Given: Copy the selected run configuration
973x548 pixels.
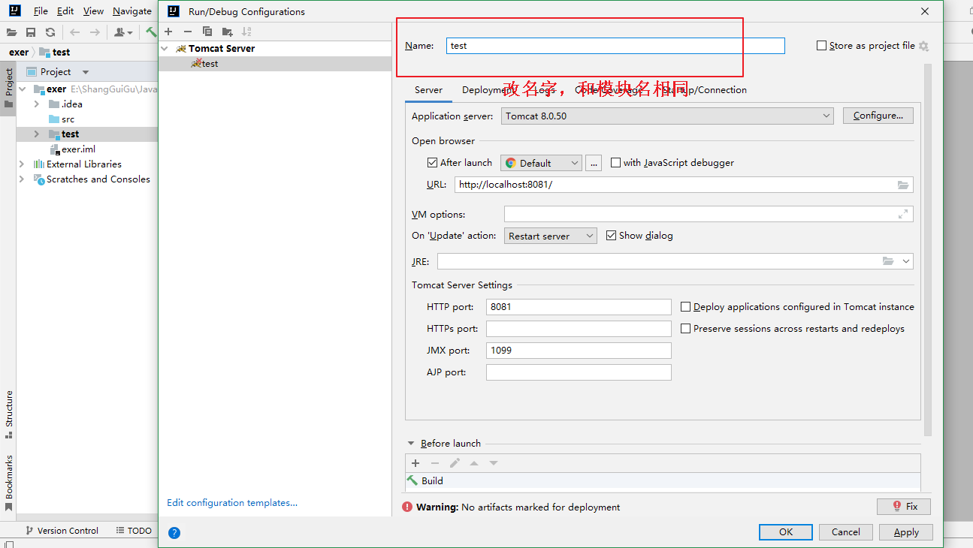Looking at the screenshot, I should [x=207, y=32].
